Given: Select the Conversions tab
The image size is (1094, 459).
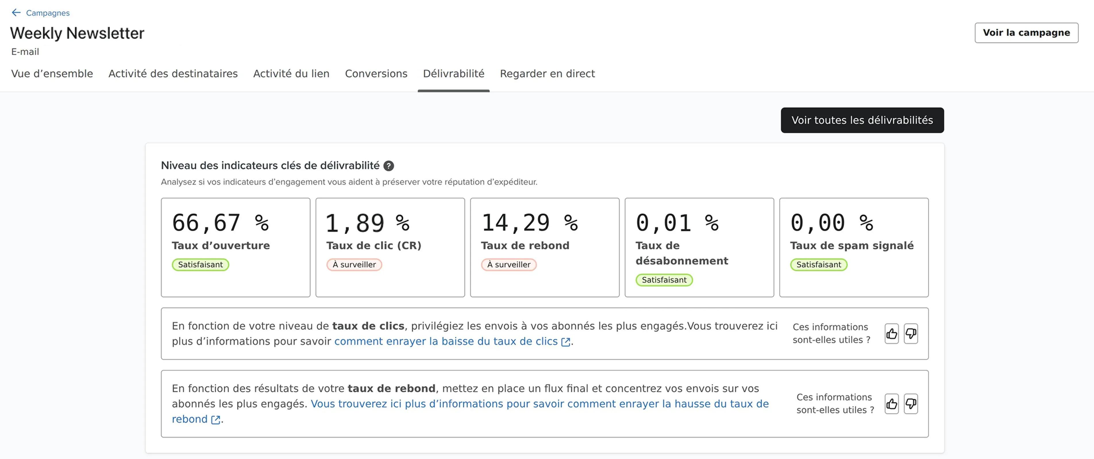Looking at the screenshot, I should point(376,74).
